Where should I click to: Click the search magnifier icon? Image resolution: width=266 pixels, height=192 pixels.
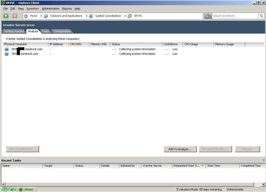coord(261,16)
